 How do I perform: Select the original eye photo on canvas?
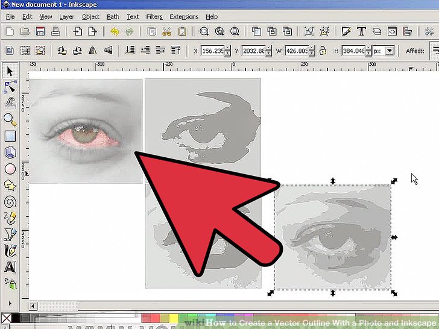pyautogui.click(x=86, y=131)
